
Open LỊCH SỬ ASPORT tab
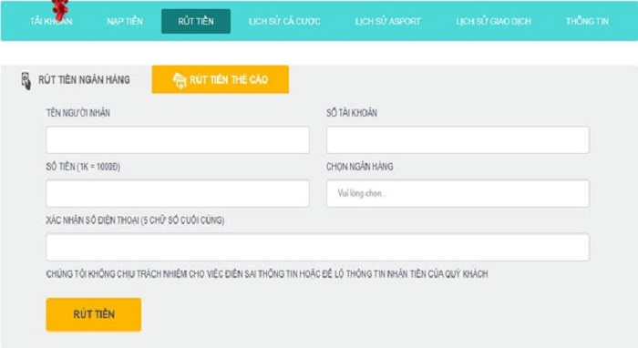click(x=387, y=21)
